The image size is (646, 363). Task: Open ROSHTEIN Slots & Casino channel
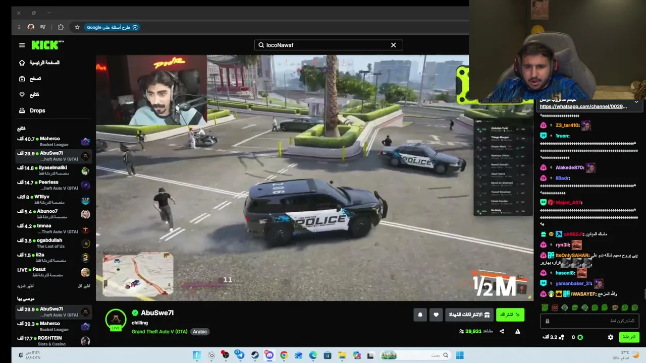[53, 341]
